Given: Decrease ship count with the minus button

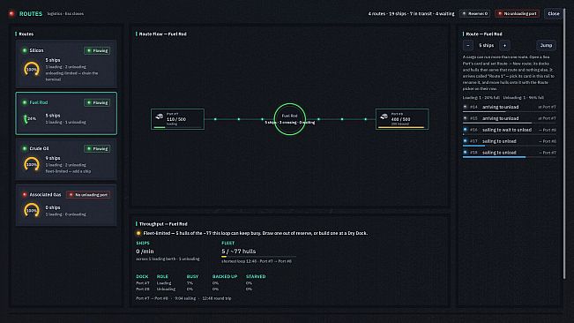Looking at the screenshot, I should coord(468,45).
